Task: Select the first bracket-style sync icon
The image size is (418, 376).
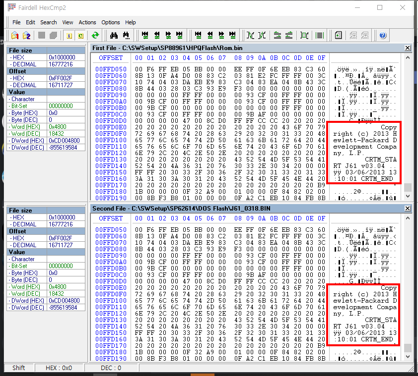Action: 250,35
